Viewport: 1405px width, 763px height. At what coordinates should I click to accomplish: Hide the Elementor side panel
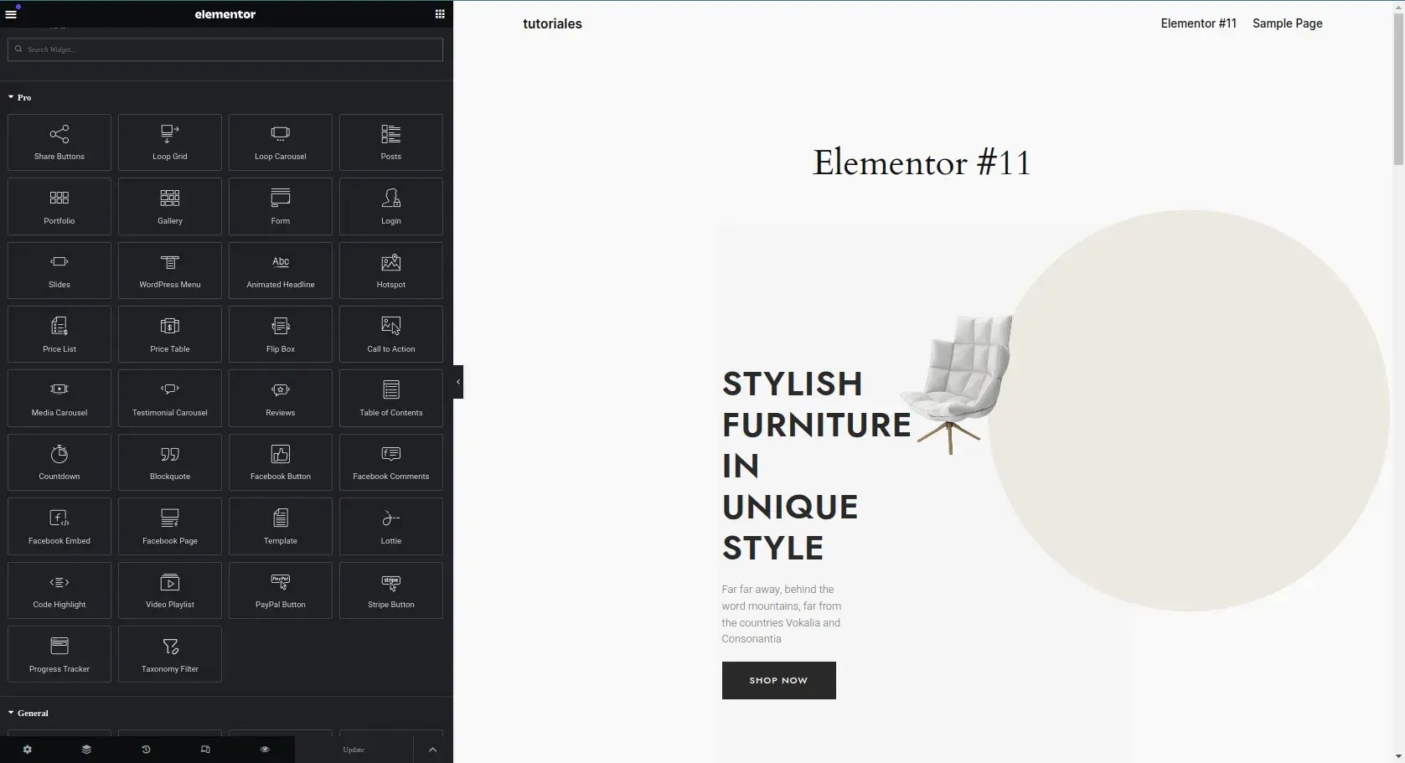tap(457, 382)
